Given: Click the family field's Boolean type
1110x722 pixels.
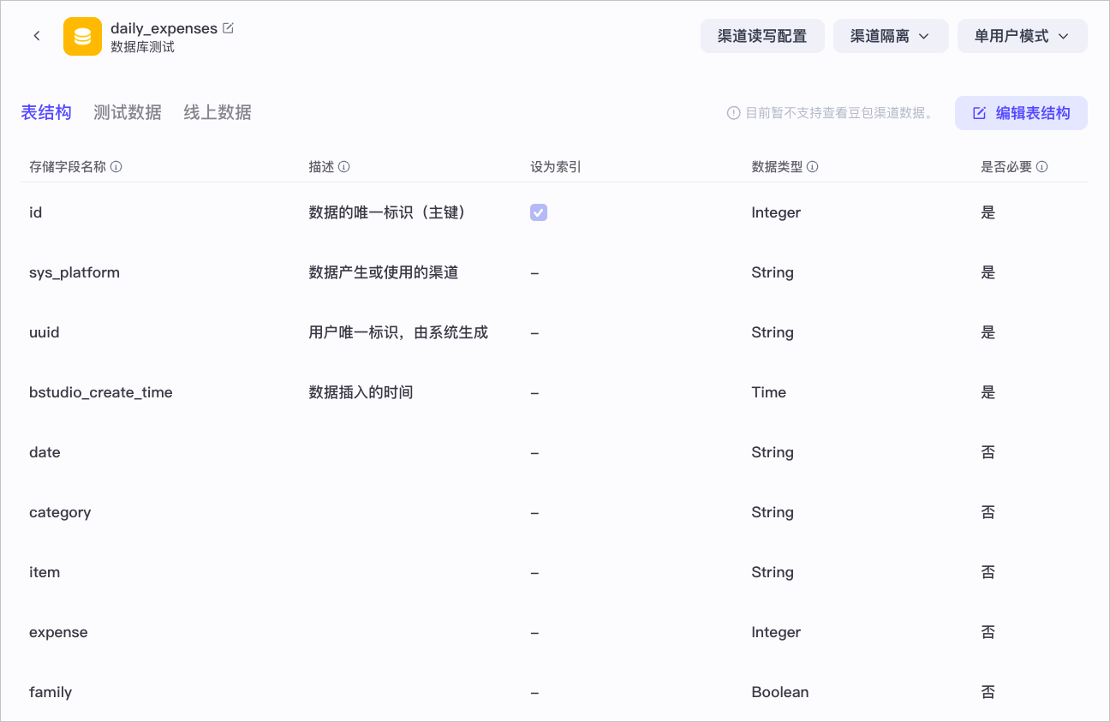Looking at the screenshot, I should [x=780, y=692].
